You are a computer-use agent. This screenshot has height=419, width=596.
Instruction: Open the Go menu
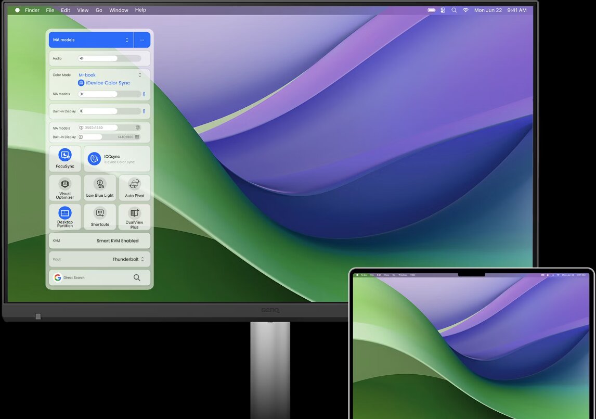pos(99,10)
